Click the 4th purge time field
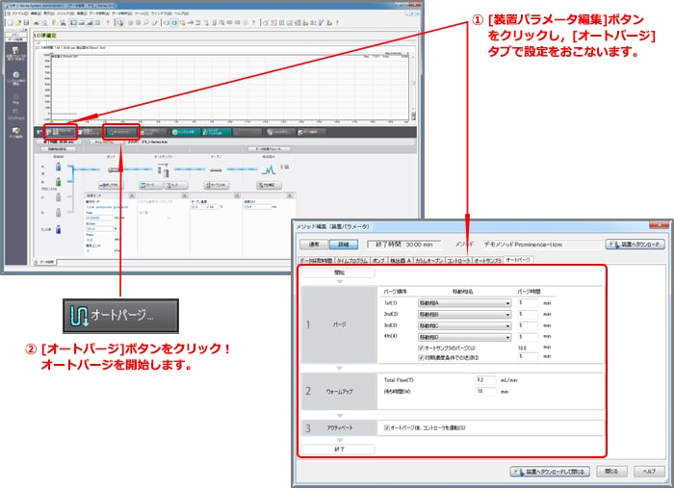Viewport: 674px width, 490px height. click(x=528, y=337)
